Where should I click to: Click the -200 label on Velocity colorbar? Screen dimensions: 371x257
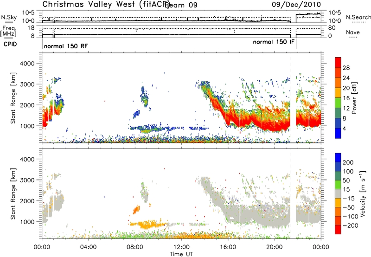[351, 225]
